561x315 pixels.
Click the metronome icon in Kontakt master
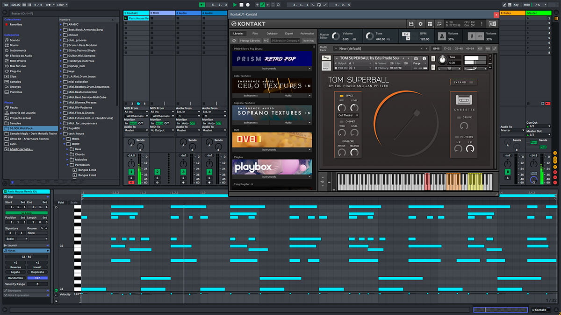[x=442, y=36]
